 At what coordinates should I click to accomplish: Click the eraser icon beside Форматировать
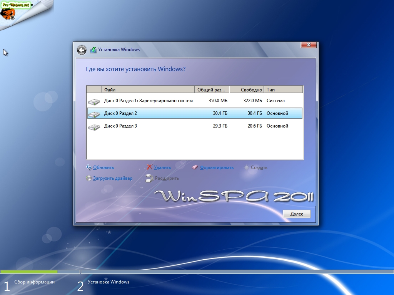click(x=195, y=167)
